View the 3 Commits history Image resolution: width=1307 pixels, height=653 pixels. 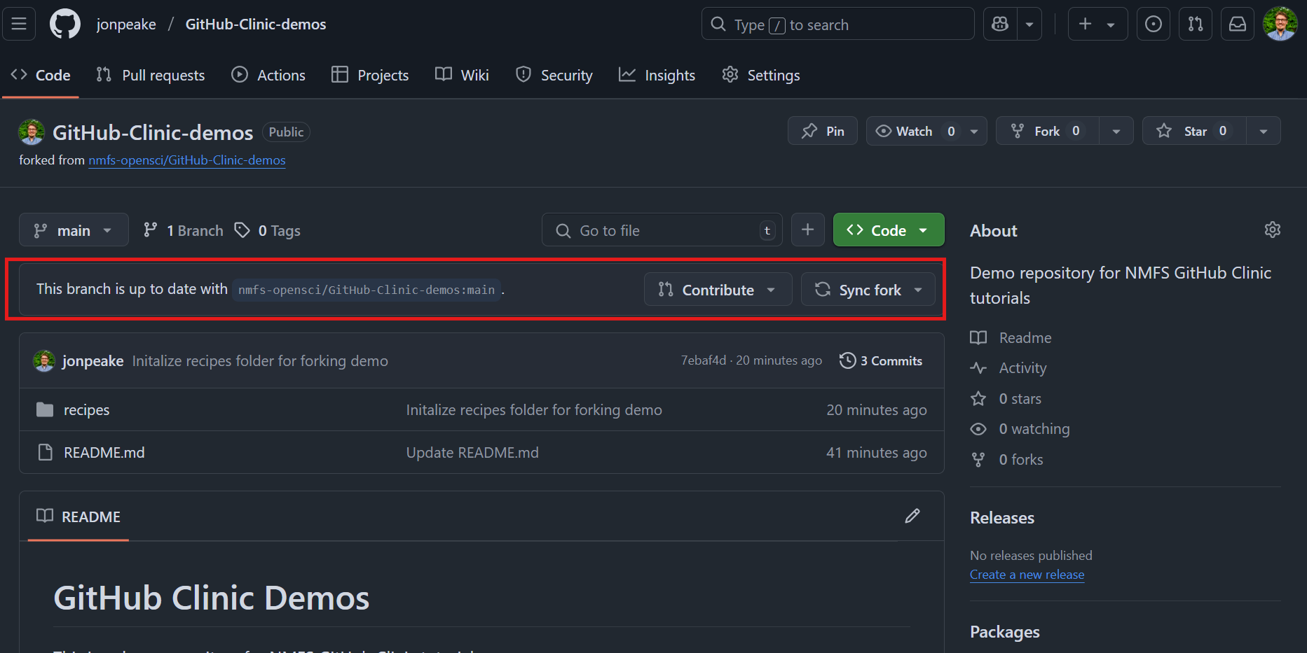881,360
